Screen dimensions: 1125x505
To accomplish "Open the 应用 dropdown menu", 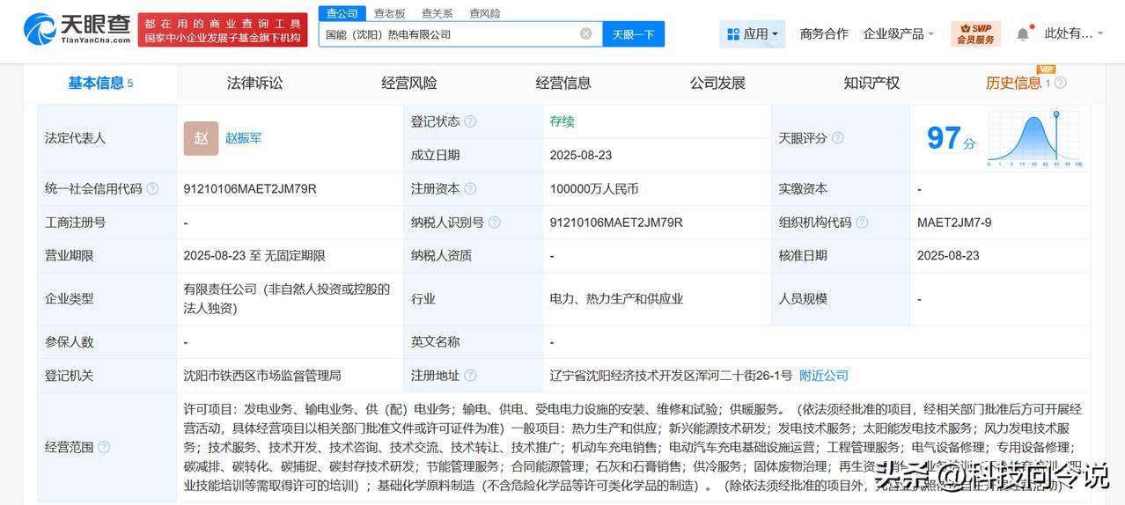I will [x=753, y=33].
